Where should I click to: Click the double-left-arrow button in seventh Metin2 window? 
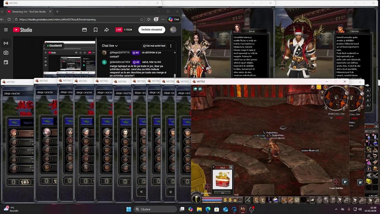pyautogui.click(x=141, y=192)
